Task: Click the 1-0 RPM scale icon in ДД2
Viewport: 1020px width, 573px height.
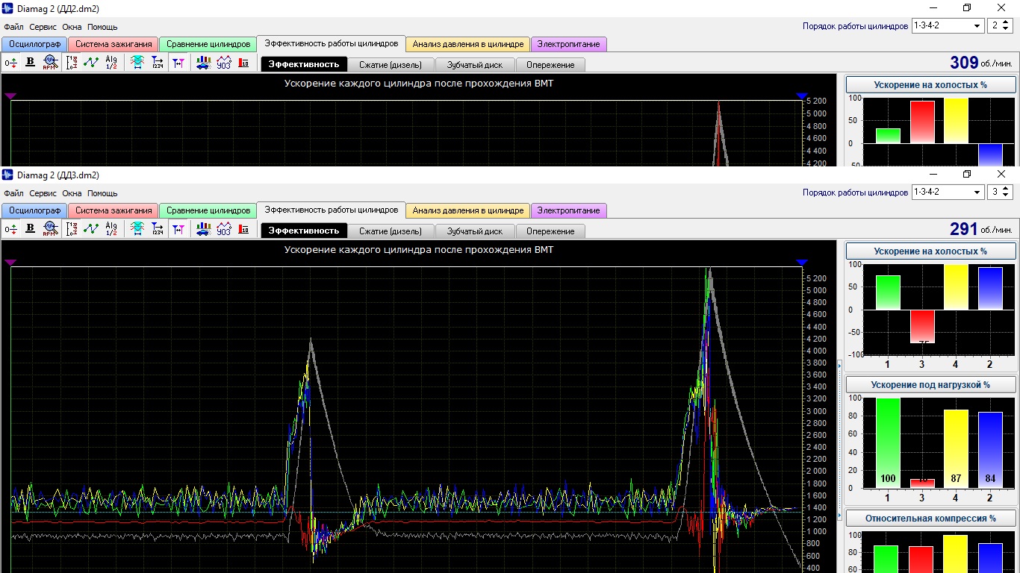Action: [x=72, y=63]
